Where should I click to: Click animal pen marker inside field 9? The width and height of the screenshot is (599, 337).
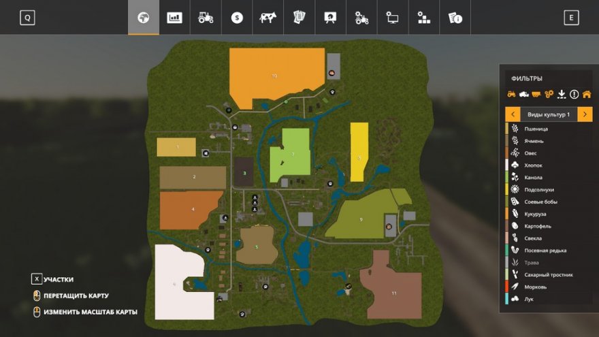point(389,227)
